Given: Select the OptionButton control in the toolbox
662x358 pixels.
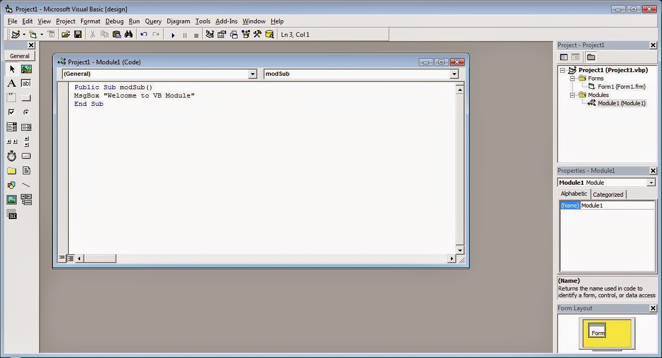Looking at the screenshot, I should 26,112.
